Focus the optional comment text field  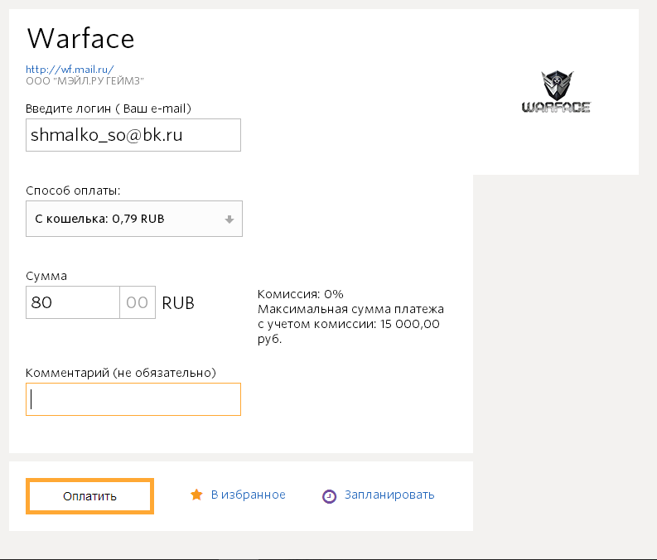click(x=133, y=399)
